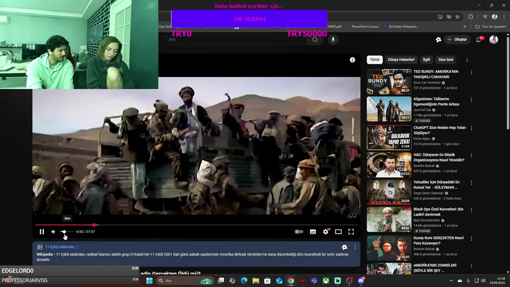Open options for Kuzey Kore video

[471, 238]
